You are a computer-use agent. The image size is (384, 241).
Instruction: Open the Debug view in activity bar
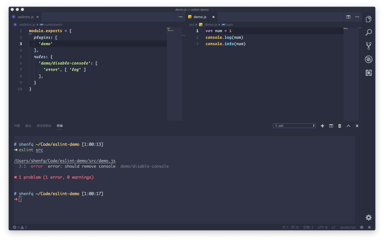point(369,59)
